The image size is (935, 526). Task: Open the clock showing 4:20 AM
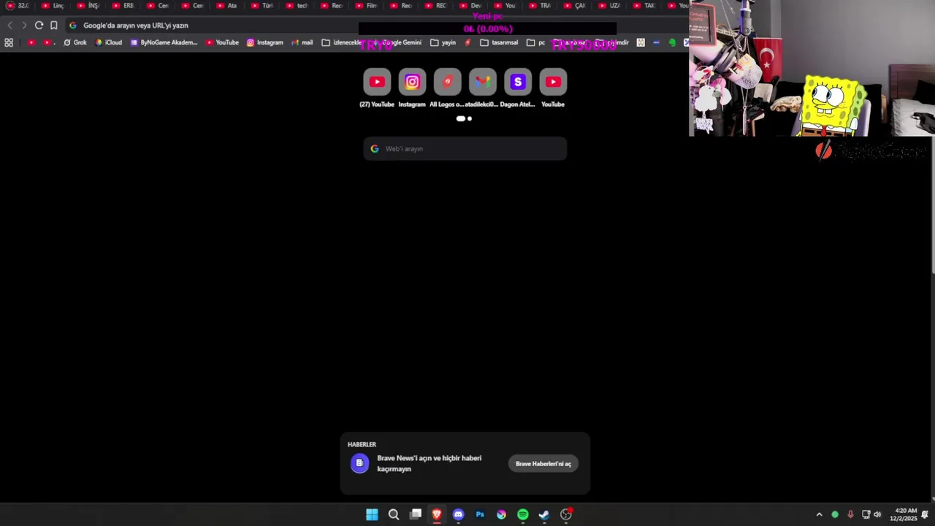pos(903,514)
